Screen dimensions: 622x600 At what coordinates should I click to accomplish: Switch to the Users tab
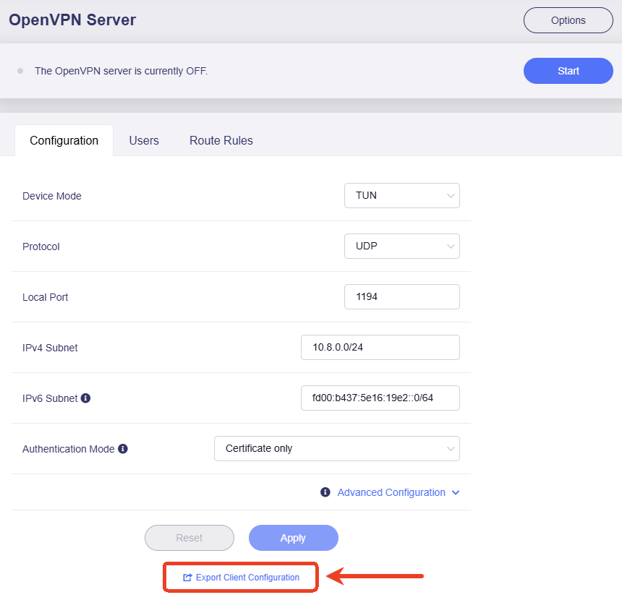(143, 140)
